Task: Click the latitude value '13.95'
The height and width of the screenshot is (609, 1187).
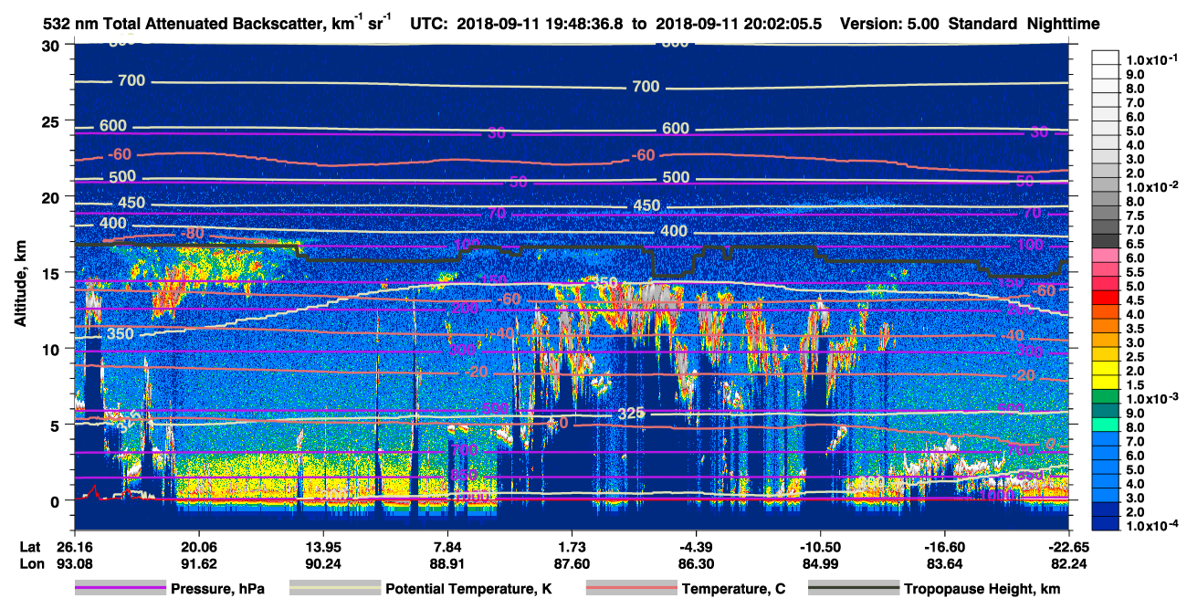Action: [x=322, y=547]
